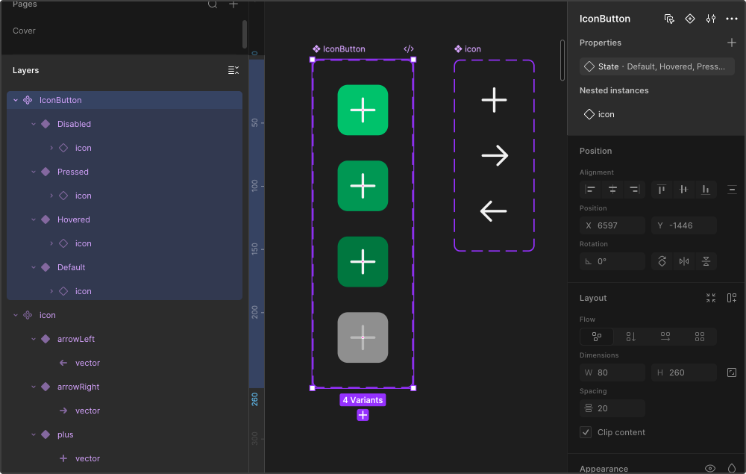Select horizontal flow layout option

[x=665, y=337]
